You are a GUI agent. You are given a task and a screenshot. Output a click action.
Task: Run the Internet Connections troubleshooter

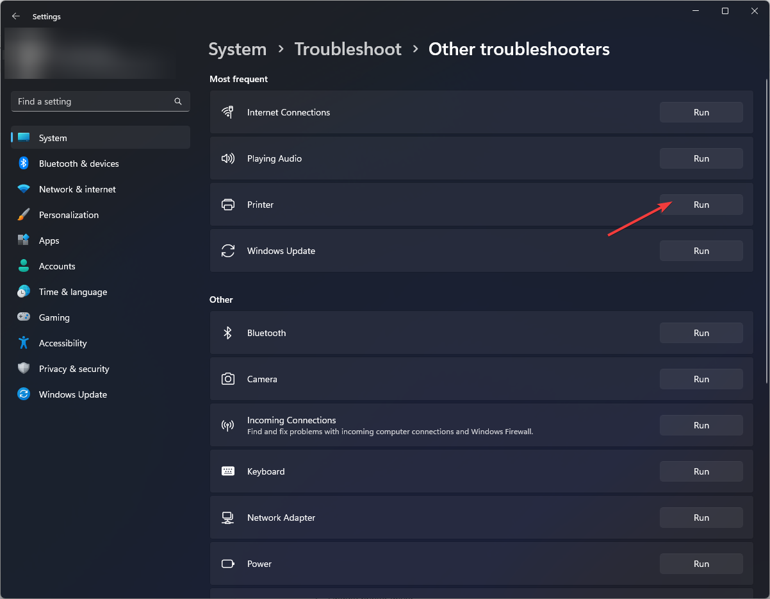point(701,112)
